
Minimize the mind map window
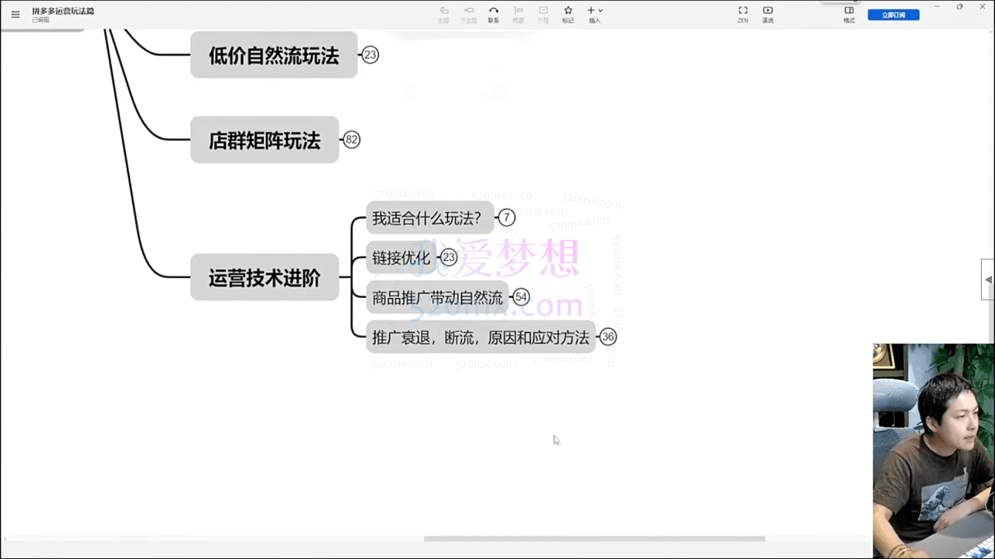(937, 6)
